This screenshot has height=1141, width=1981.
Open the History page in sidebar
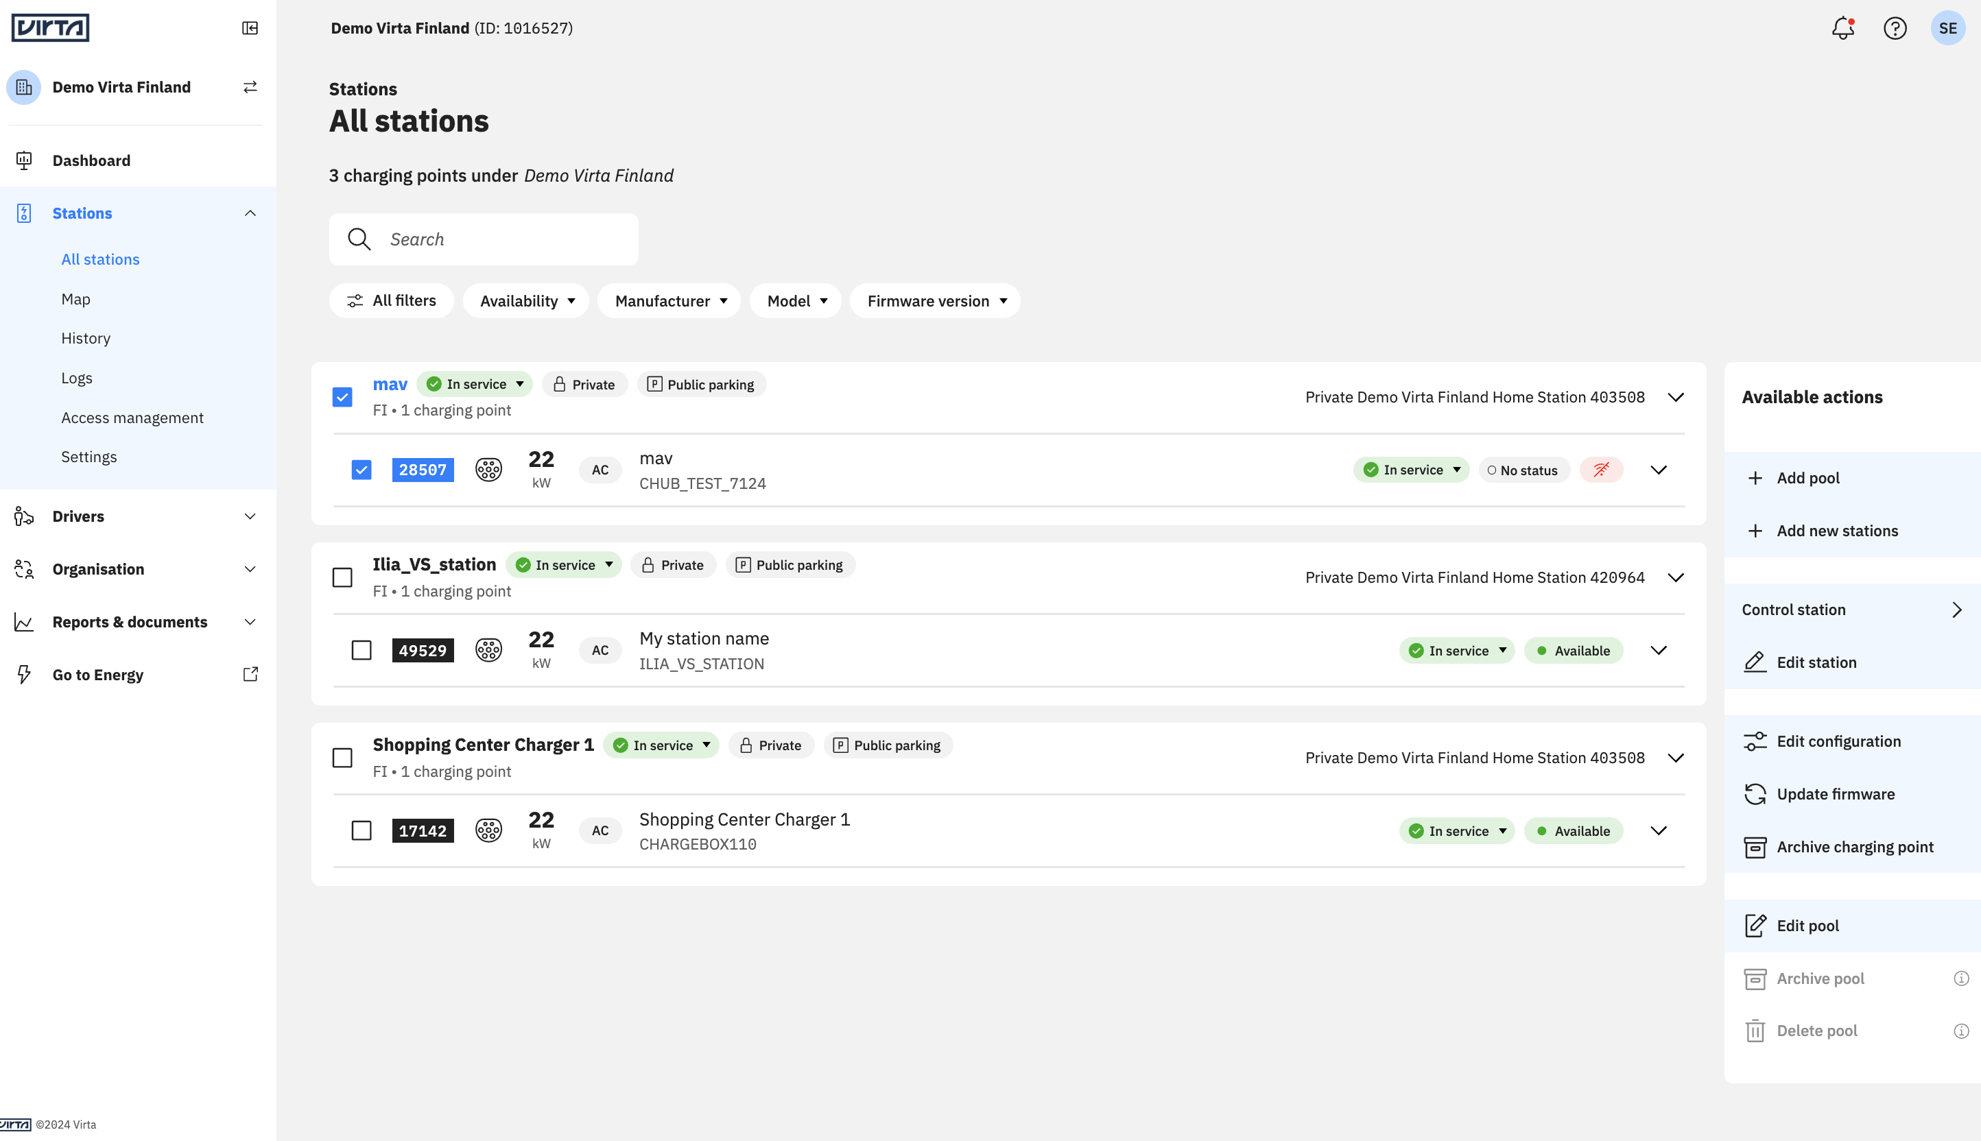click(86, 339)
